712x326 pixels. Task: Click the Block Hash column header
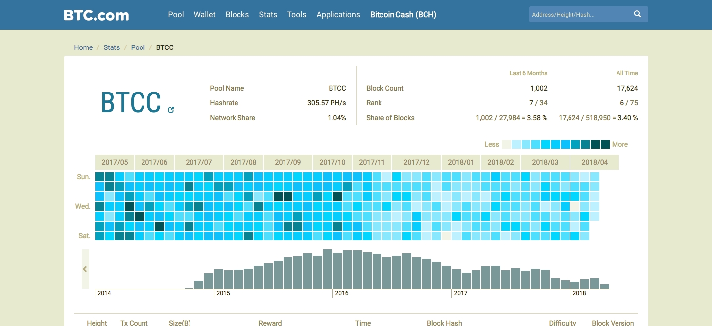444,323
